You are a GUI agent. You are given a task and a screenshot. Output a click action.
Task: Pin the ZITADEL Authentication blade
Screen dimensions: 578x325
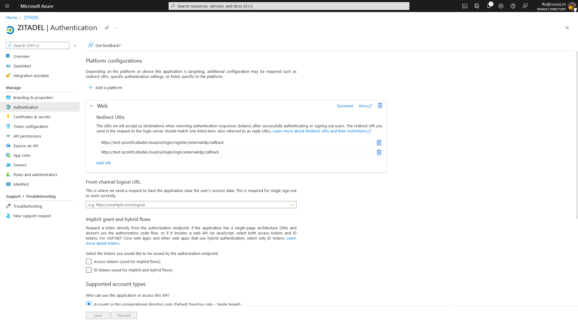click(107, 28)
